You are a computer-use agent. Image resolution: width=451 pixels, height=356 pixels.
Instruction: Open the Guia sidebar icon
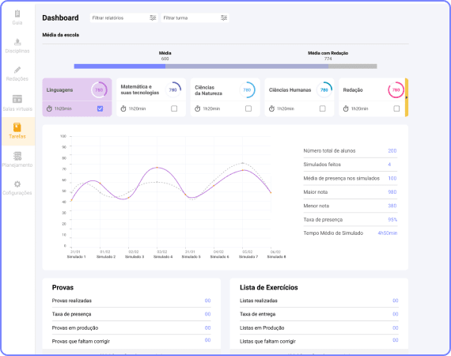17,13
